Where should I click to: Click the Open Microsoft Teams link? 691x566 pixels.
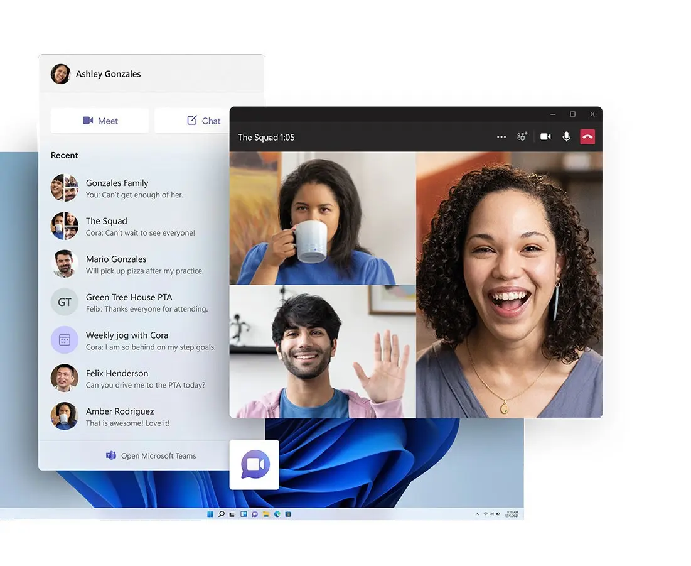tap(151, 455)
